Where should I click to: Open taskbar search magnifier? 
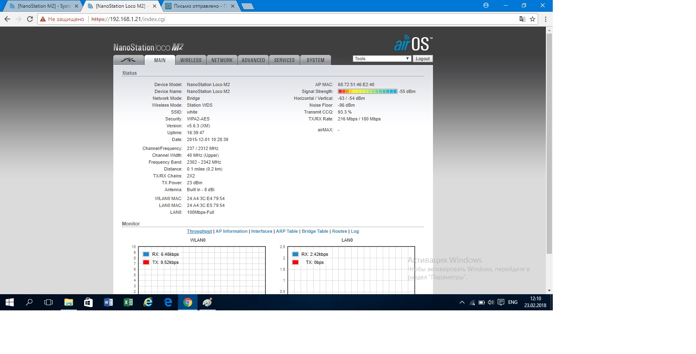(x=29, y=302)
